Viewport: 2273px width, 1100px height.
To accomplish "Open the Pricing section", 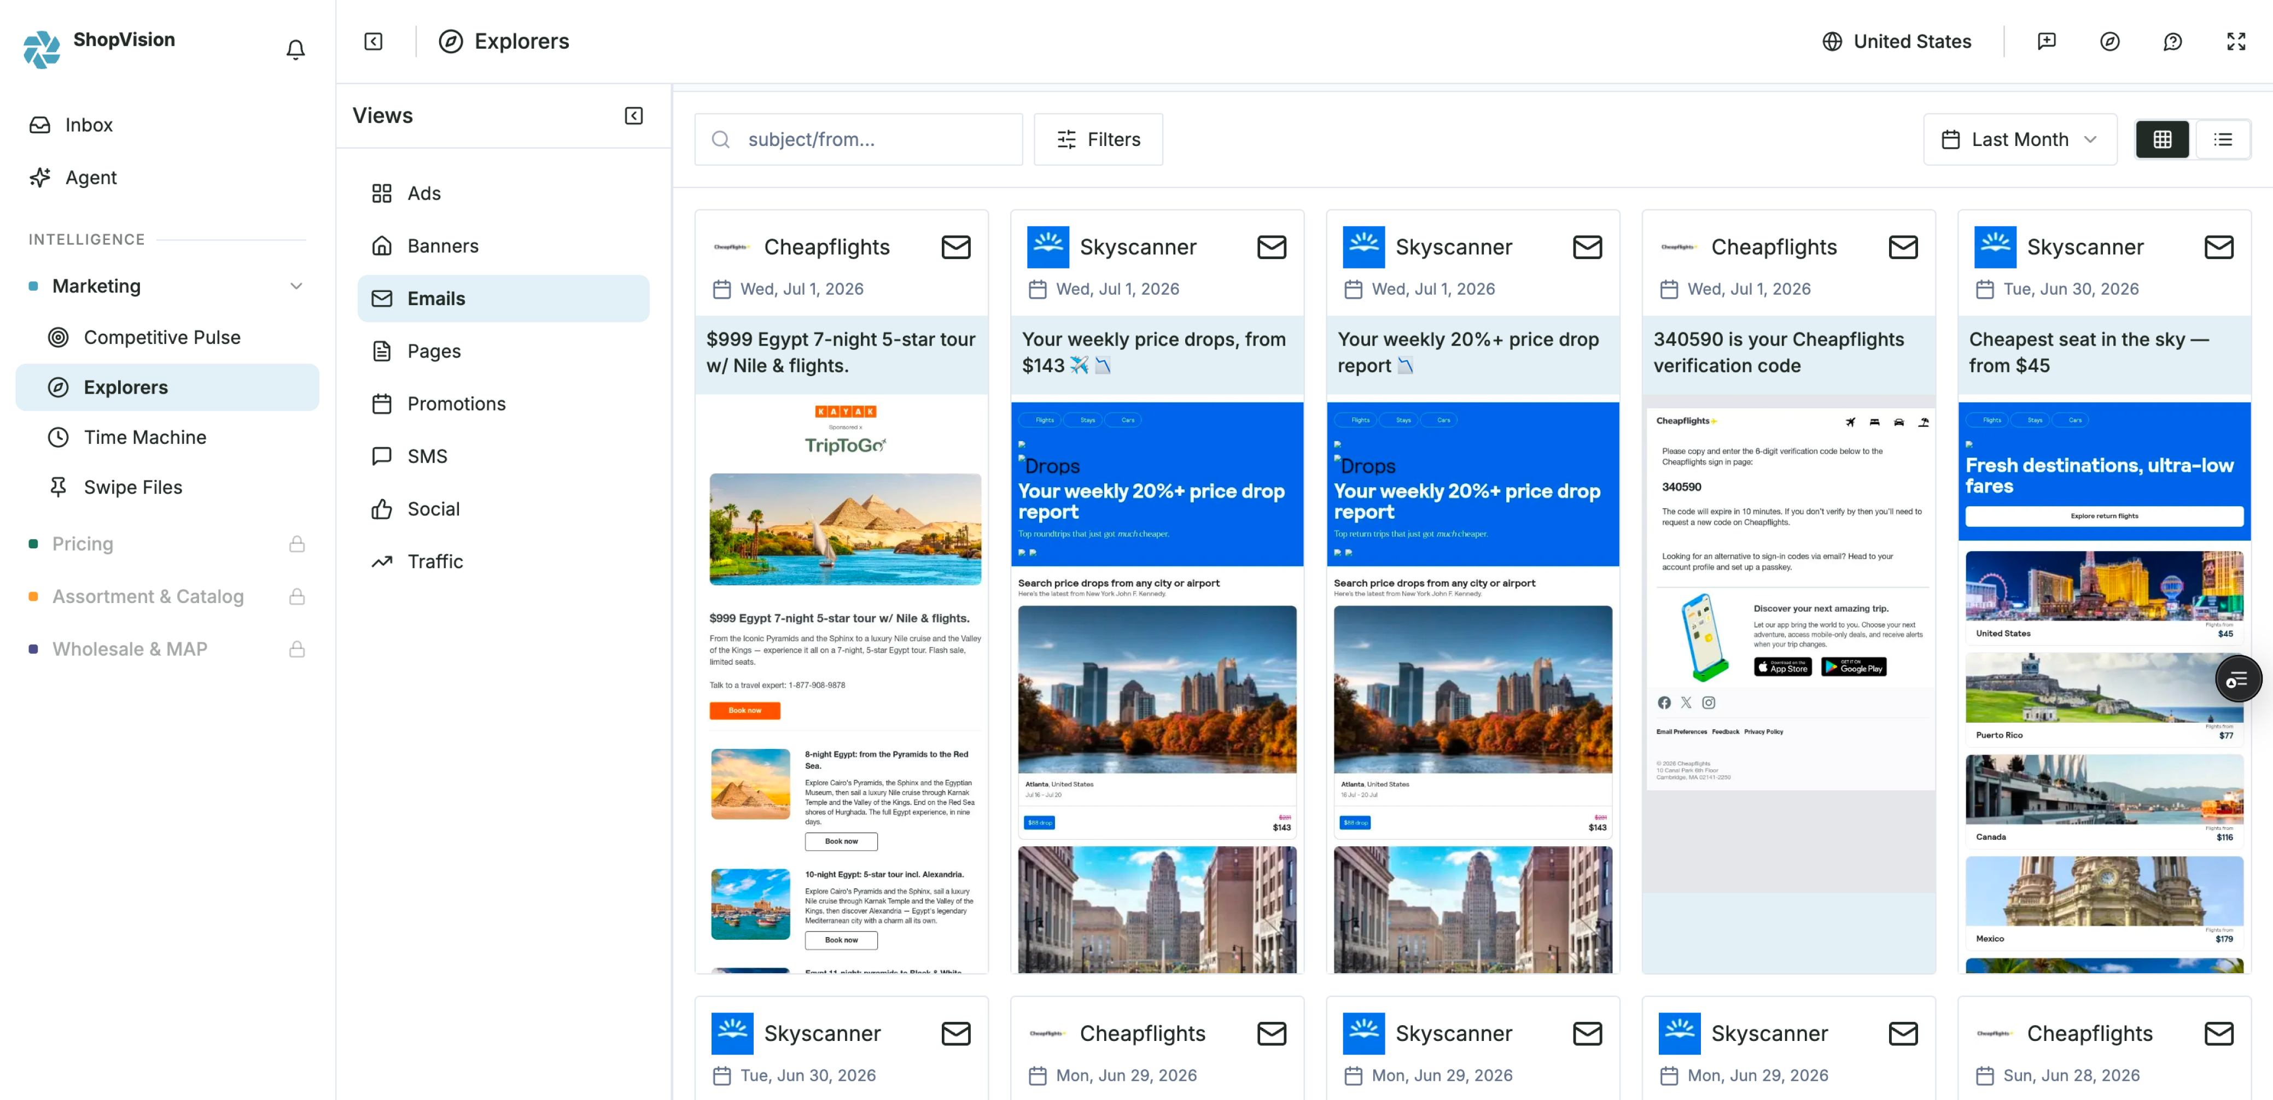I will 168,543.
